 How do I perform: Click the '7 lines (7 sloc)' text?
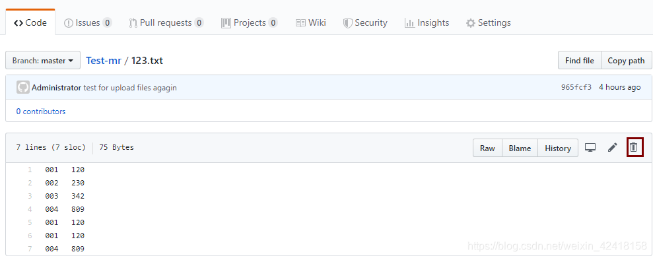[51, 147]
